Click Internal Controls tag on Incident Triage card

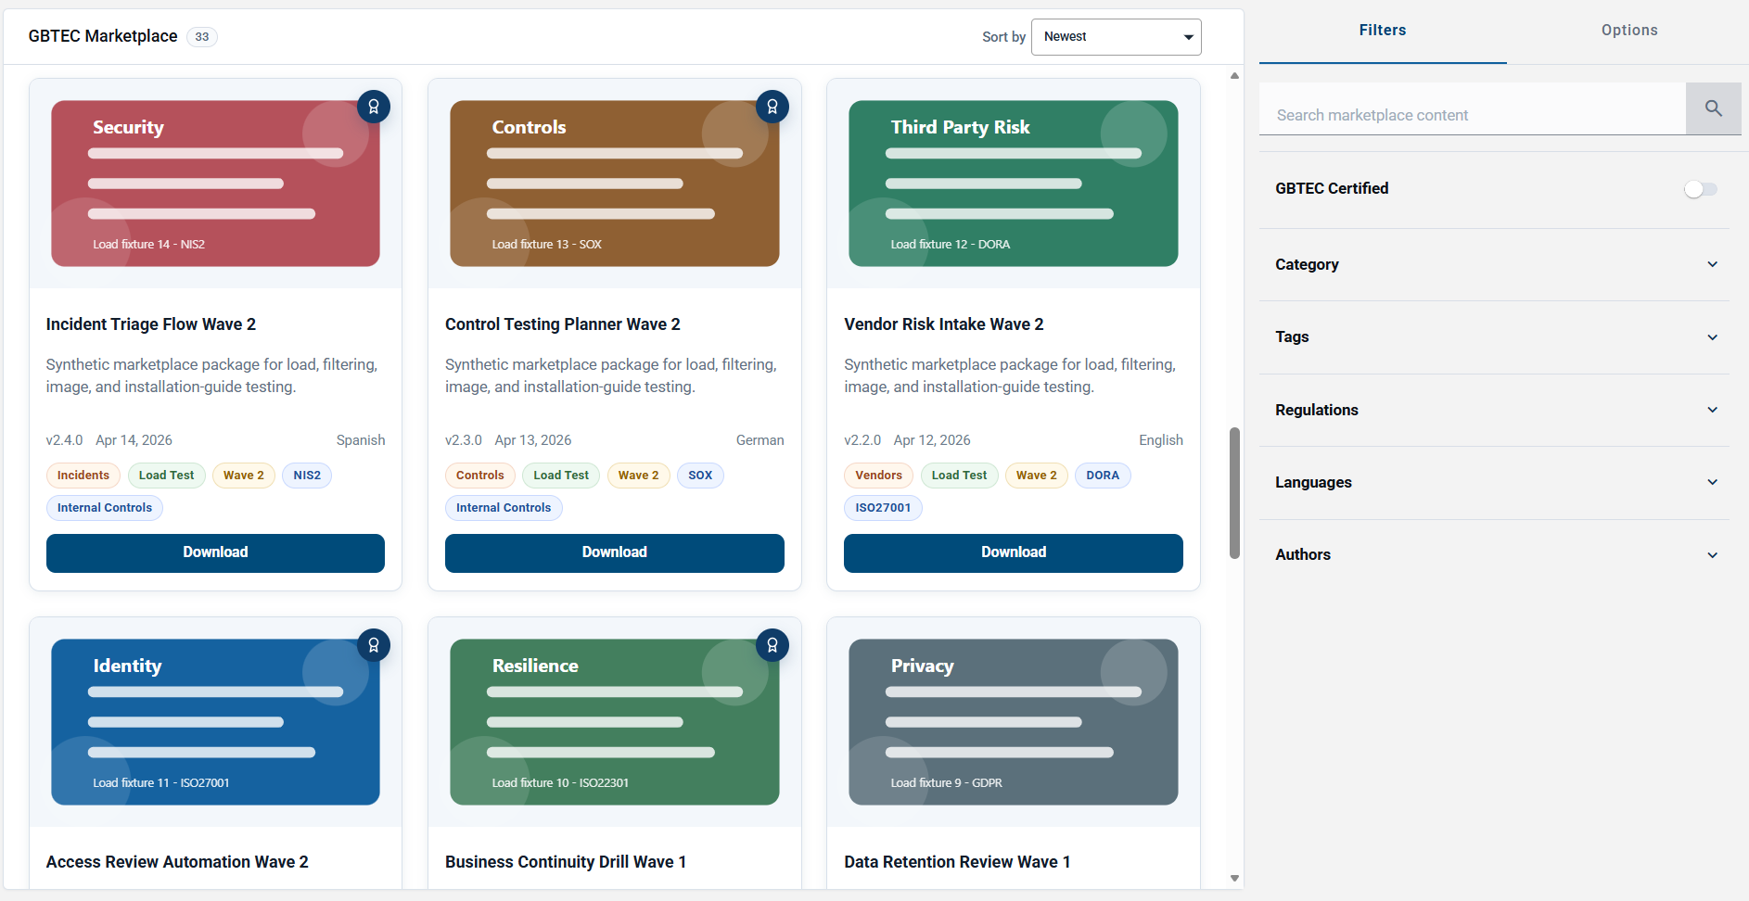pyautogui.click(x=105, y=508)
